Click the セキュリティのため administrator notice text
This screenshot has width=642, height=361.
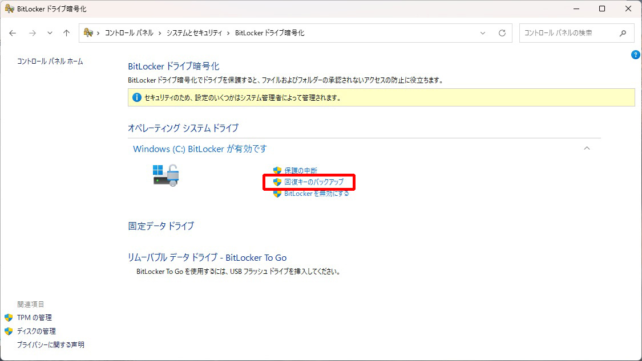click(243, 98)
